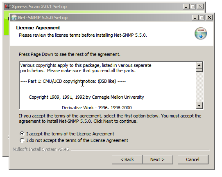Maximize the Net-SNMP 5.5.0 Setup window
This screenshot has width=222, height=177.
click(202, 18)
